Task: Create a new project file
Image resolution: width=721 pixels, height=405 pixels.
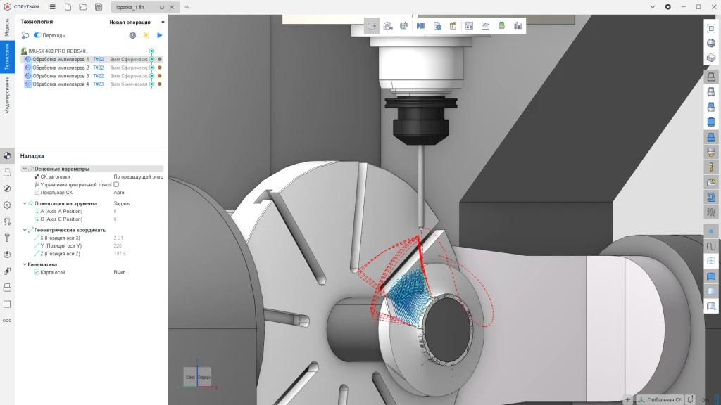Action: click(x=68, y=7)
